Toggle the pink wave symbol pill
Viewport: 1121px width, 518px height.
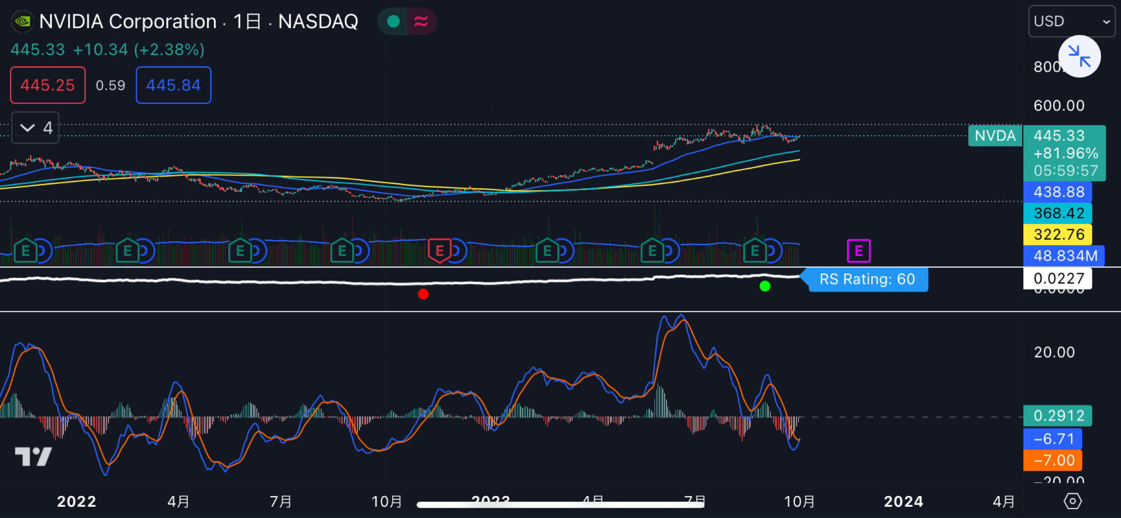point(421,21)
